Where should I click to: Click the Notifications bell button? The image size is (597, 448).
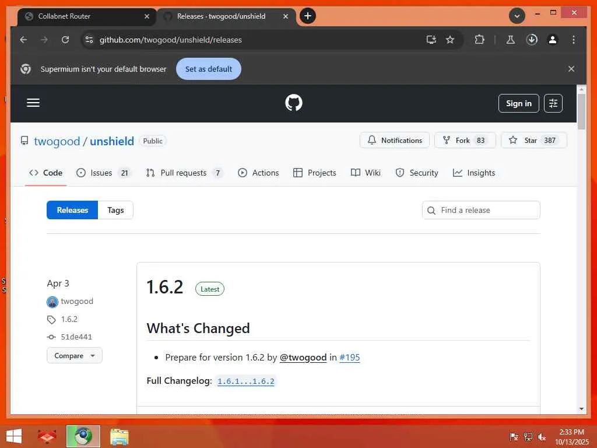(395, 140)
